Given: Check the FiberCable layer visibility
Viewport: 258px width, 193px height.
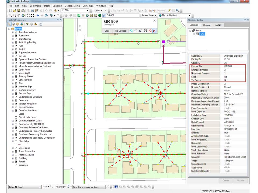Looking at the screenshot, I should pos(16,141).
